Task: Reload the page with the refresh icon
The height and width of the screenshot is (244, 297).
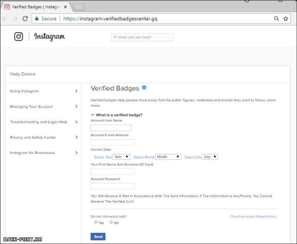Action: [x=25, y=19]
